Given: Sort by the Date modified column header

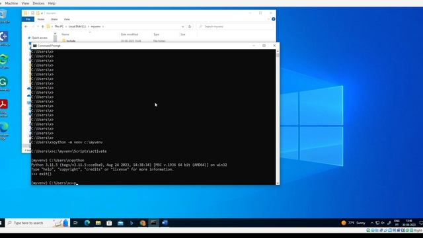Looking at the screenshot, I should tap(130, 34).
